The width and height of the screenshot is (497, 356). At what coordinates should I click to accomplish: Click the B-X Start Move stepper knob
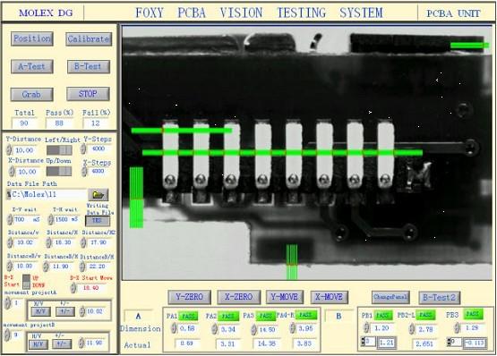(x=73, y=288)
